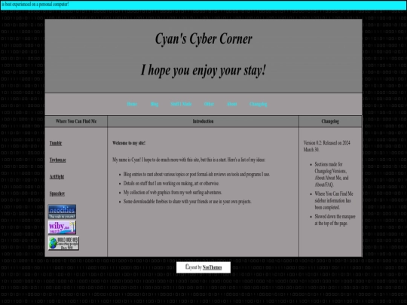
Task: Click the "Version 0.2: Released" text
Action: tap(327, 146)
